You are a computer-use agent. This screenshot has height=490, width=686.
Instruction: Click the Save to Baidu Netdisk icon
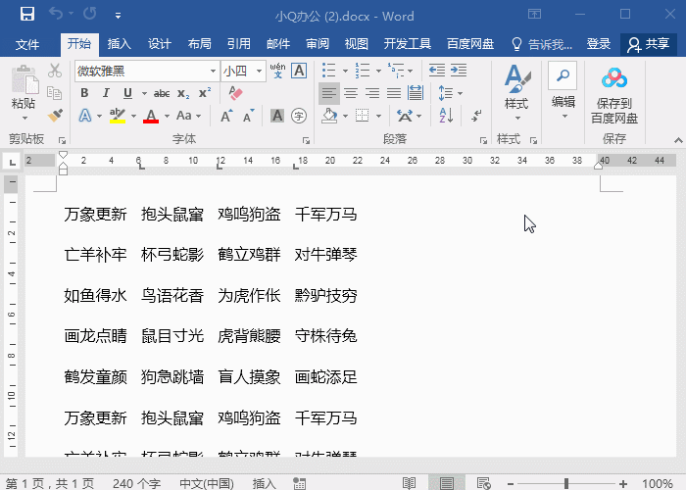coord(613,96)
